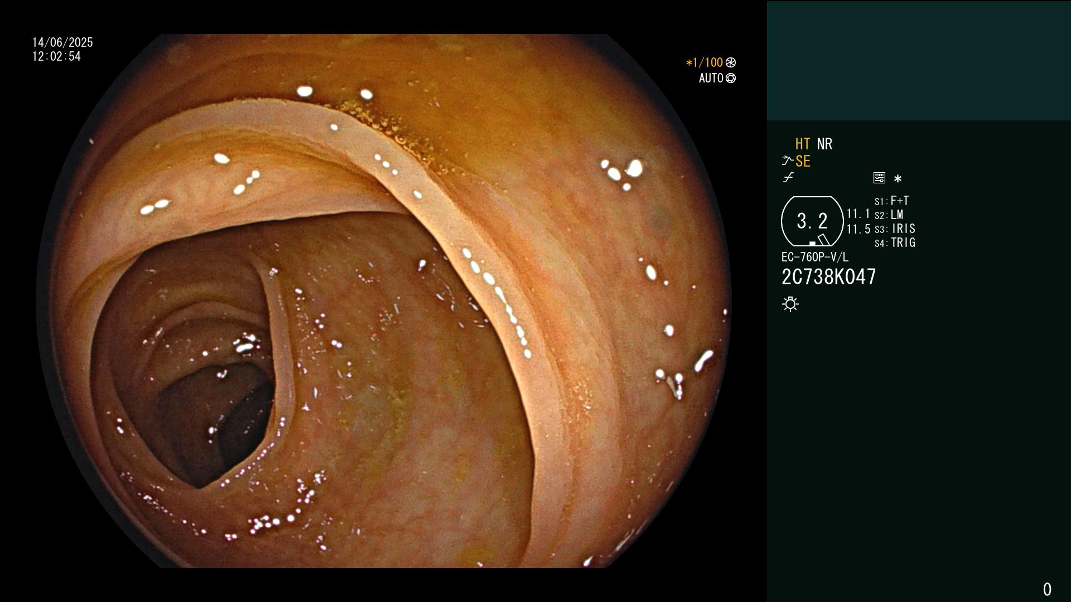Click the HT indicator
Viewport: 1071px width, 602px height.
pos(803,144)
